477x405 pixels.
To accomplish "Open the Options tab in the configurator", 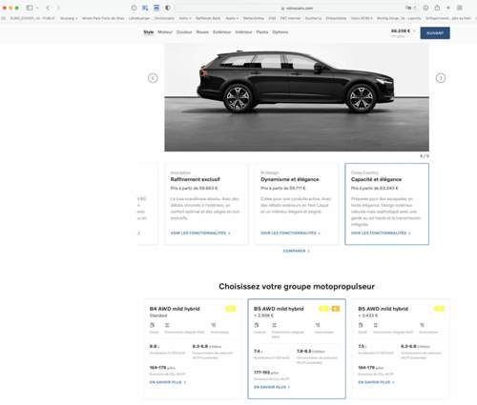I will coord(280,32).
